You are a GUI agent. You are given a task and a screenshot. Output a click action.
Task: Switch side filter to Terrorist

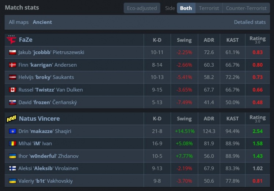[x=209, y=8]
